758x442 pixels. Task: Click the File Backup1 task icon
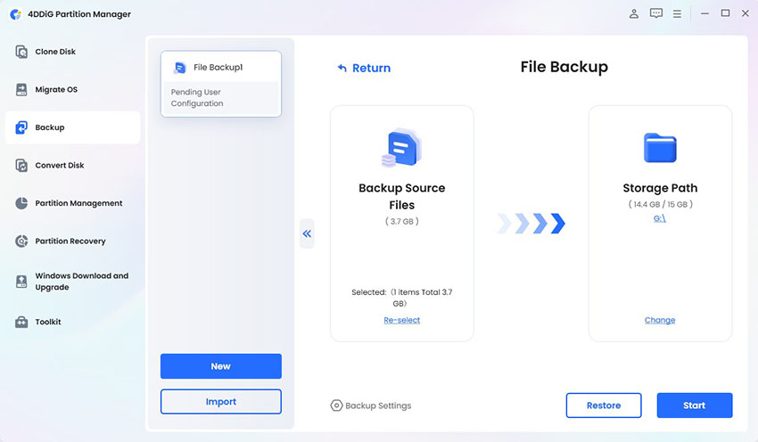tap(180, 68)
